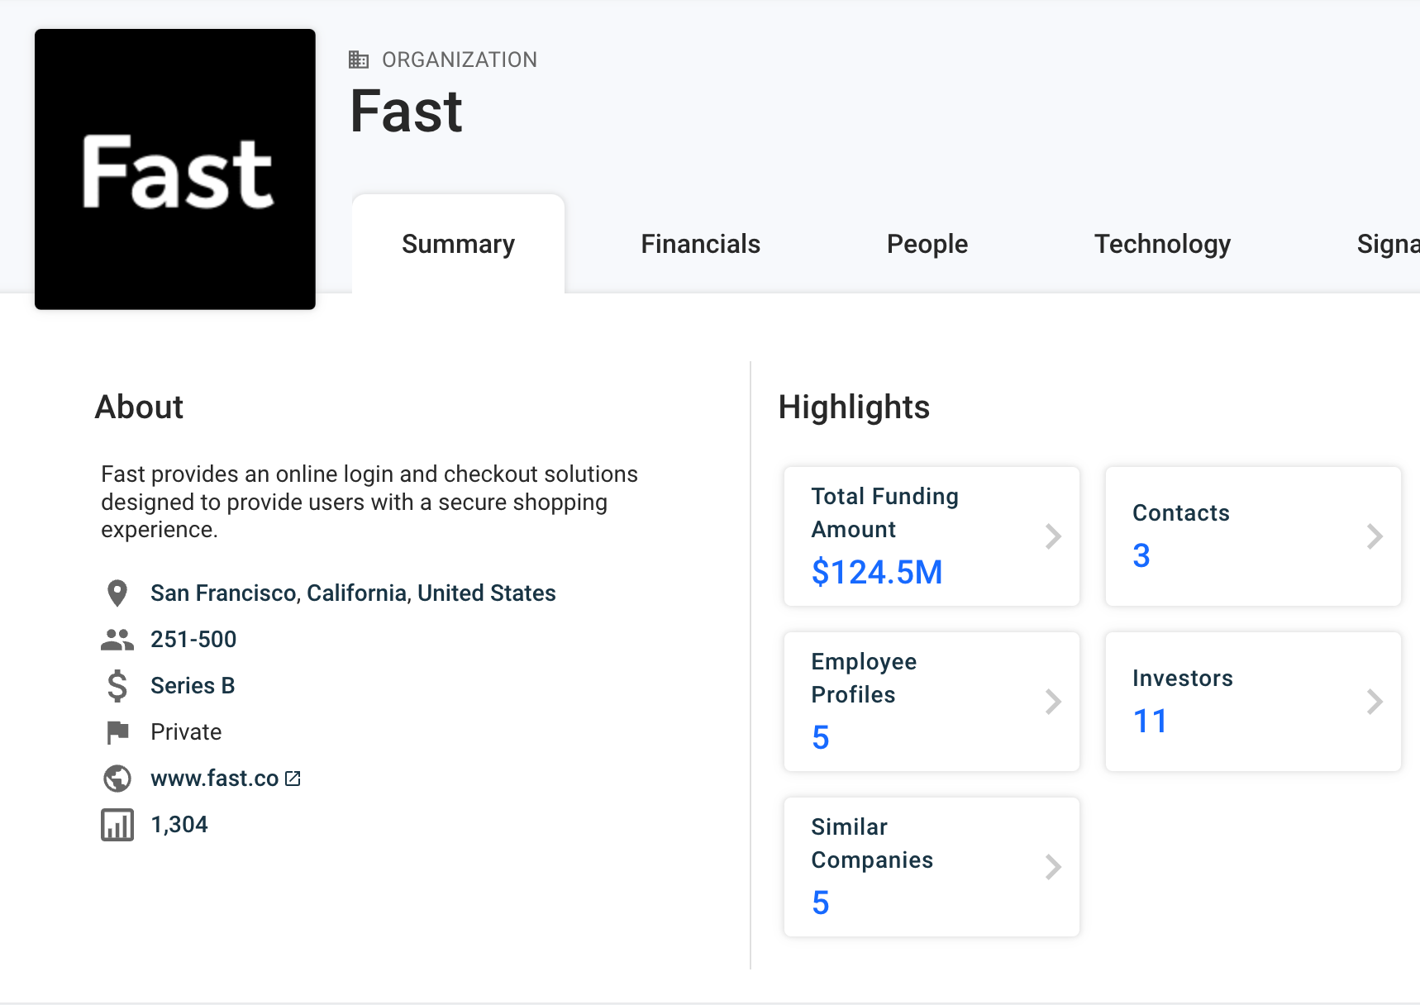
Task: Click the Similar Companies count 5
Action: [x=821, y=903]
